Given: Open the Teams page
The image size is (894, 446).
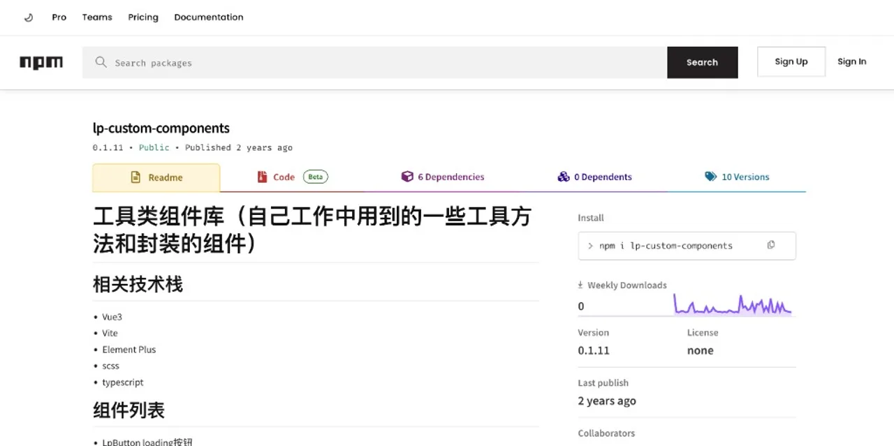Looking at the screenshot, I should (x=97, y=17).
